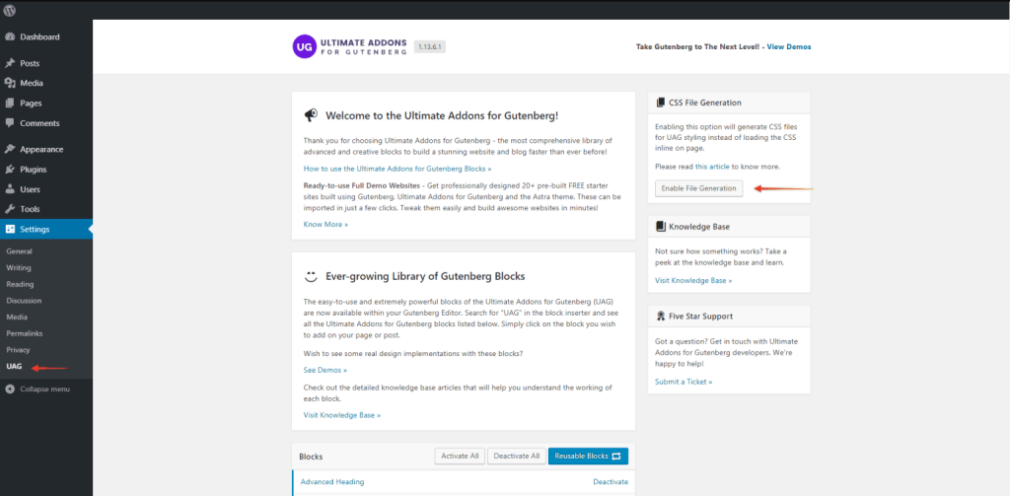The width and height of the screenshot is (1010, 496).
Task: Open Reusable Blocks button
Action: [588, 456]
